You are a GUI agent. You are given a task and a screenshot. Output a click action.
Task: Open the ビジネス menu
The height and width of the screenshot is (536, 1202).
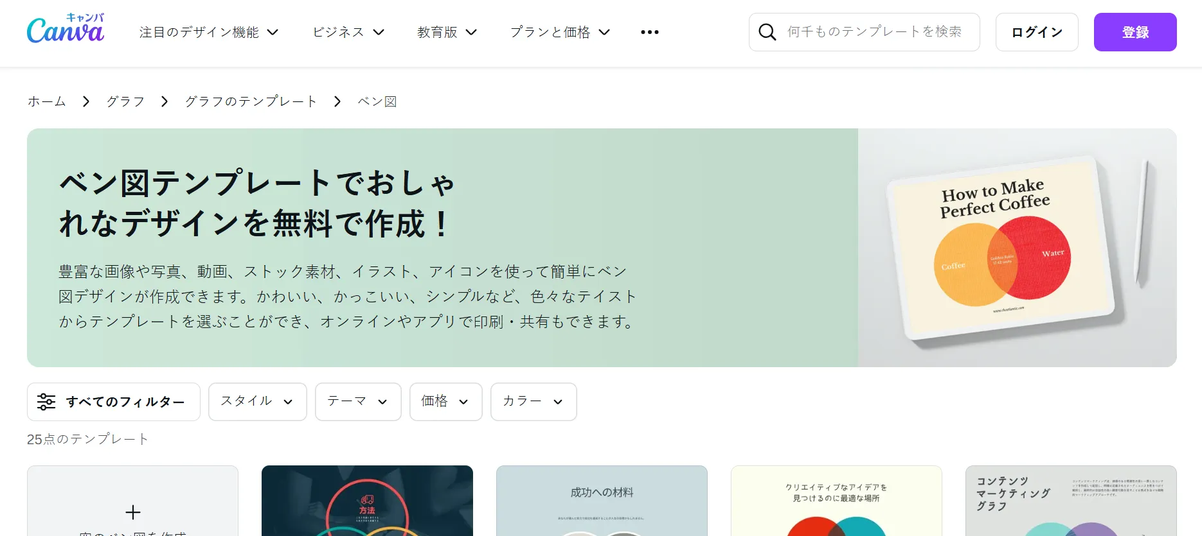[348, 32]
